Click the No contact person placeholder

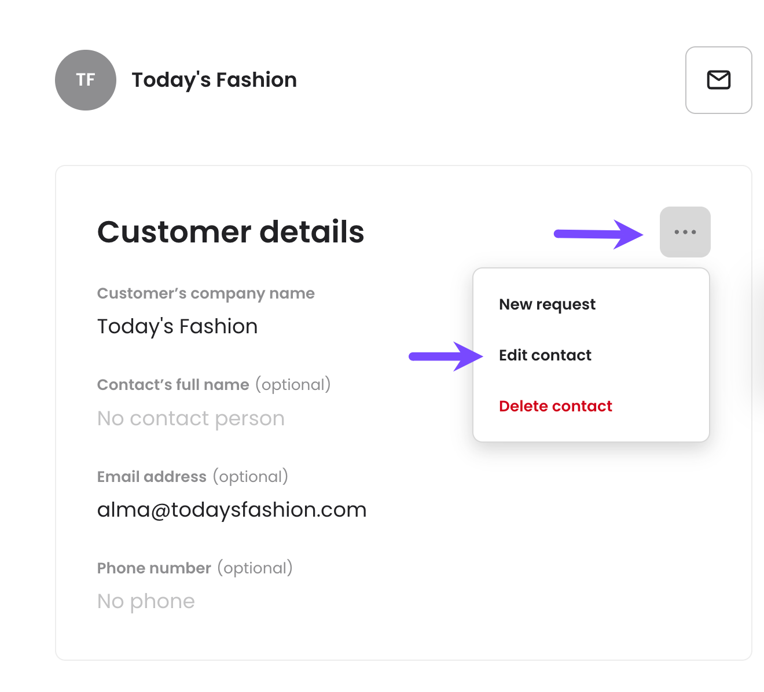click(191, 418)
